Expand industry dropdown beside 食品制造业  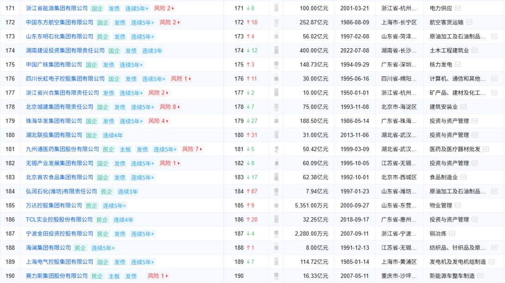[x=463, y=177]
